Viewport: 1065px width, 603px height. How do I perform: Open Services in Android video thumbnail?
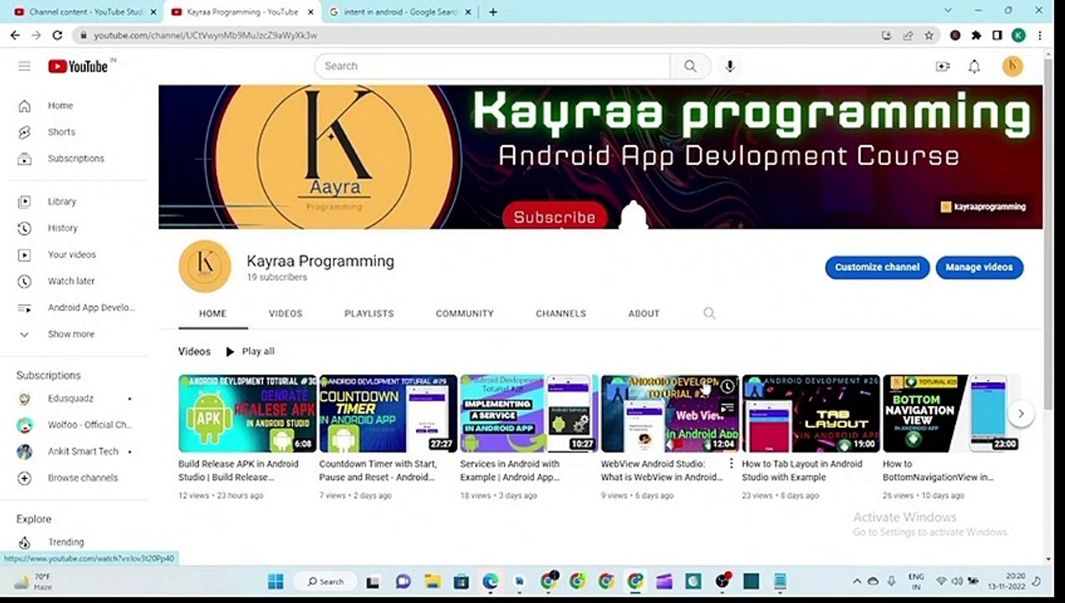tap(529, 414)
